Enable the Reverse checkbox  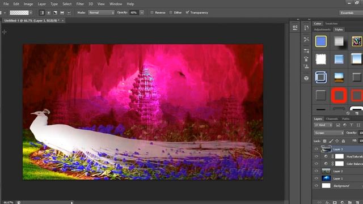click(152, 12)
